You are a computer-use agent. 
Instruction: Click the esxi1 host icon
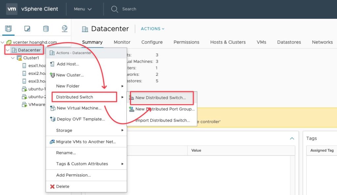pyautogui.click(x=24, y=66)
